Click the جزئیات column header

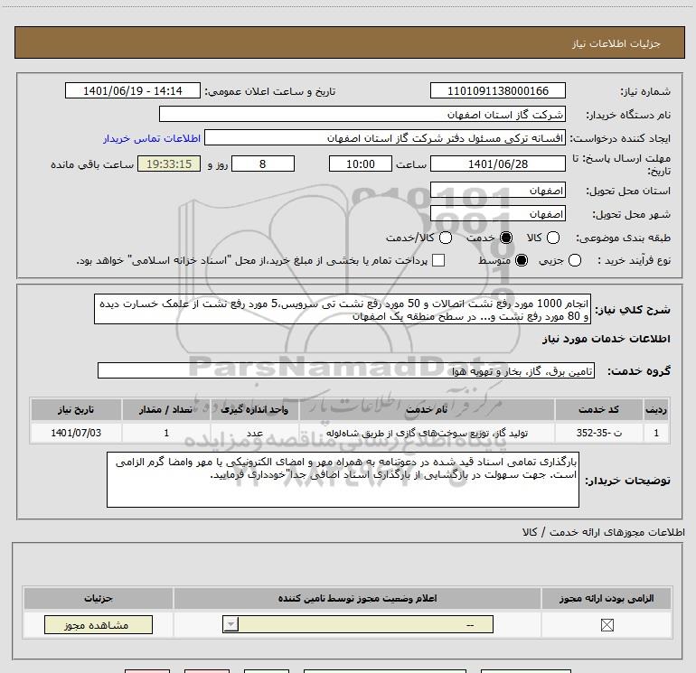point(99,598)
